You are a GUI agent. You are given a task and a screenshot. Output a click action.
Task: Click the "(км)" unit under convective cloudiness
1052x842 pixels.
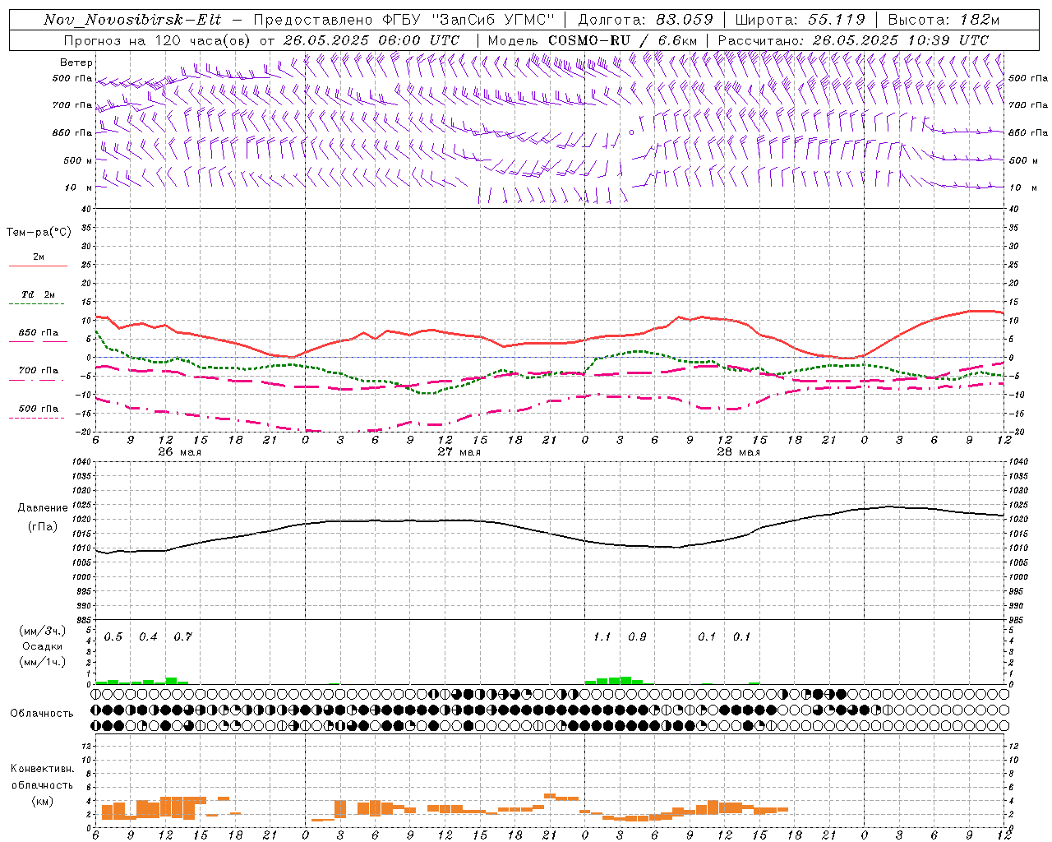(x=42, y=801)
